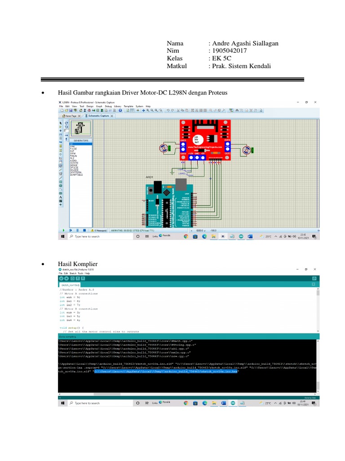Screen dimensions: 345x461
Task: Pause the Proteus animation
Action: point(77,230)
